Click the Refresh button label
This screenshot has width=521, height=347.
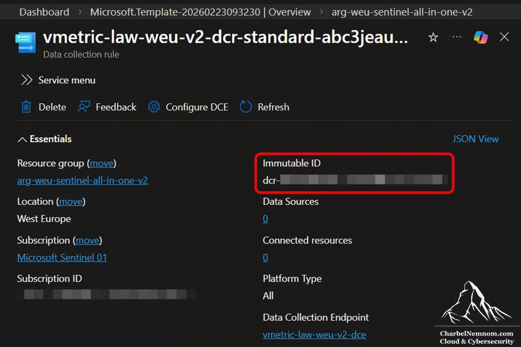point(273,107)
